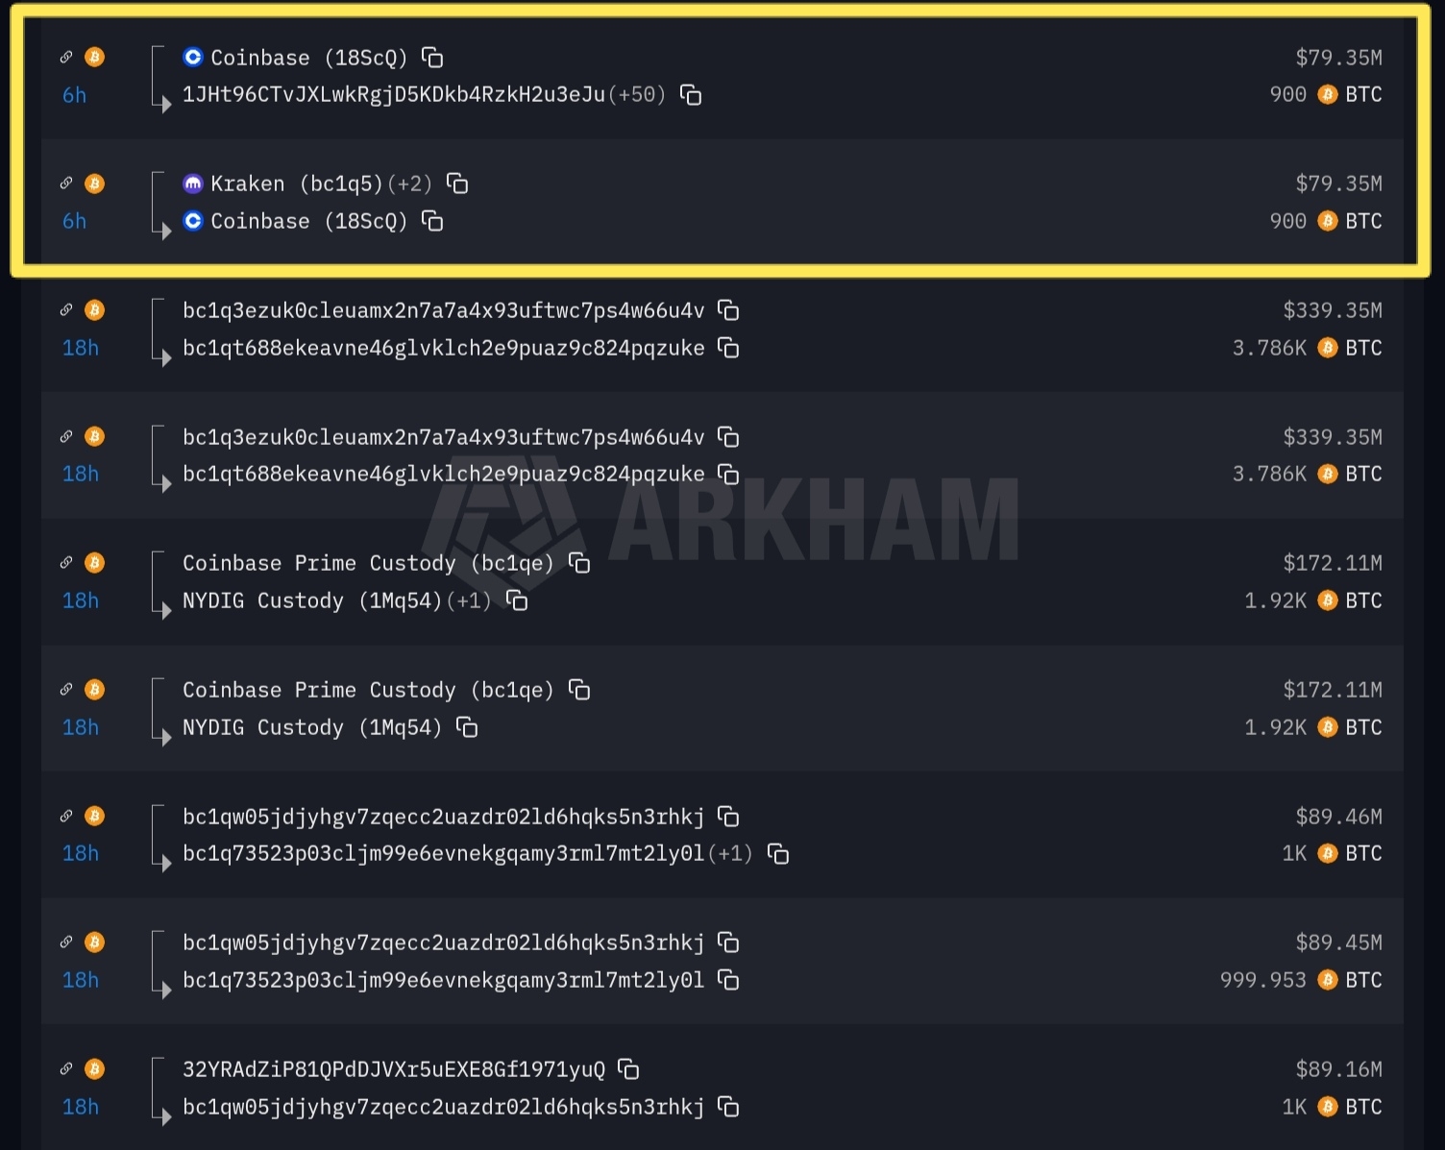This screenshot has height=1150, width=1445.
Task: Expand the (+2) additional senders beside Kraken (bc1q5)
Action: 409,184
